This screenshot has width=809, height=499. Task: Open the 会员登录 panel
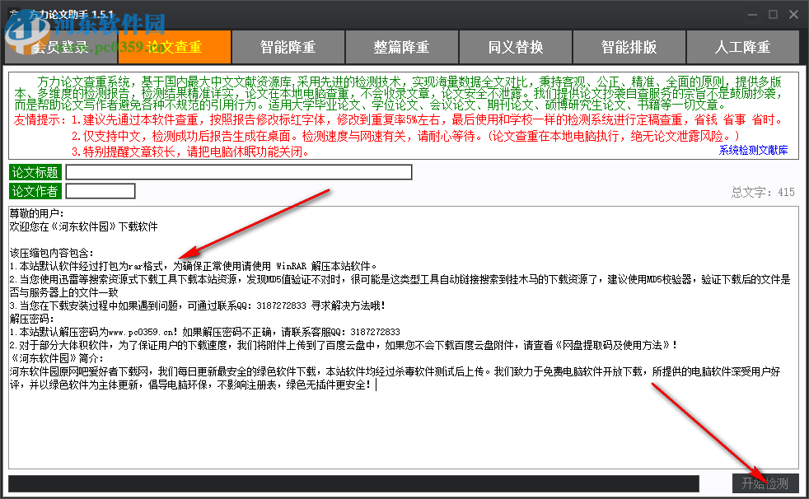coord(60,47)
